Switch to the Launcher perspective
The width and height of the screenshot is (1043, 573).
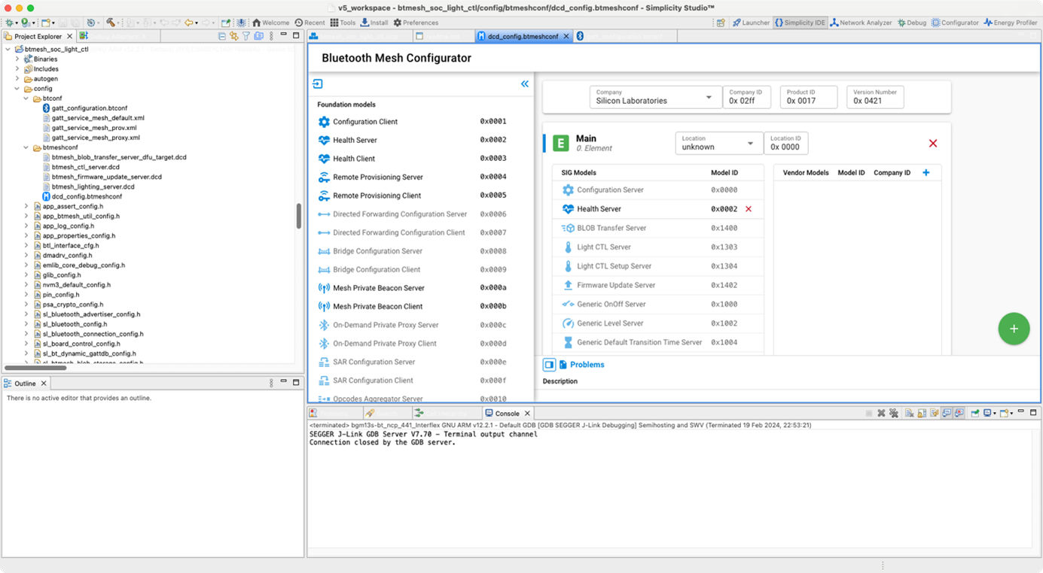tap(751, 23)
